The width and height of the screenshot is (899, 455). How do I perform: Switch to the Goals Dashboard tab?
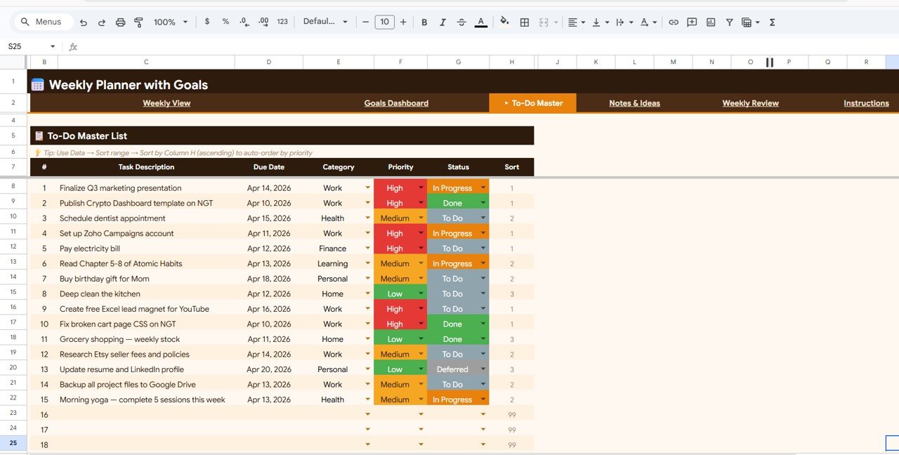pos(396,103)
